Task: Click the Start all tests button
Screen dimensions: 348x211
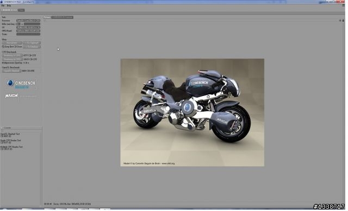Action: click(12, 43)
